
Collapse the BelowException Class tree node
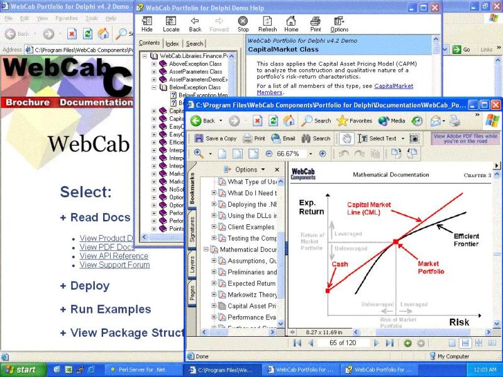pyautogui.click(x=154, y=87)
